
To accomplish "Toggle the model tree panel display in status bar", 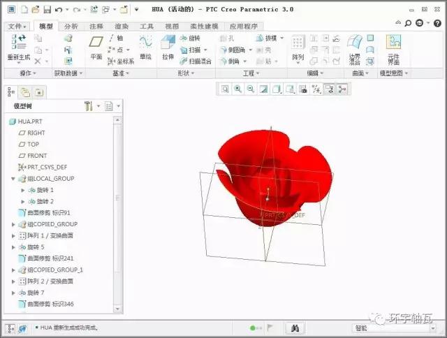I will click(x=10, y=328).
